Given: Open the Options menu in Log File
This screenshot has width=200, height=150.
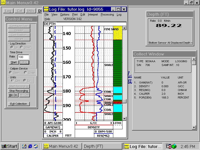Looking at the screenshot, I should [x=65, y=14].
